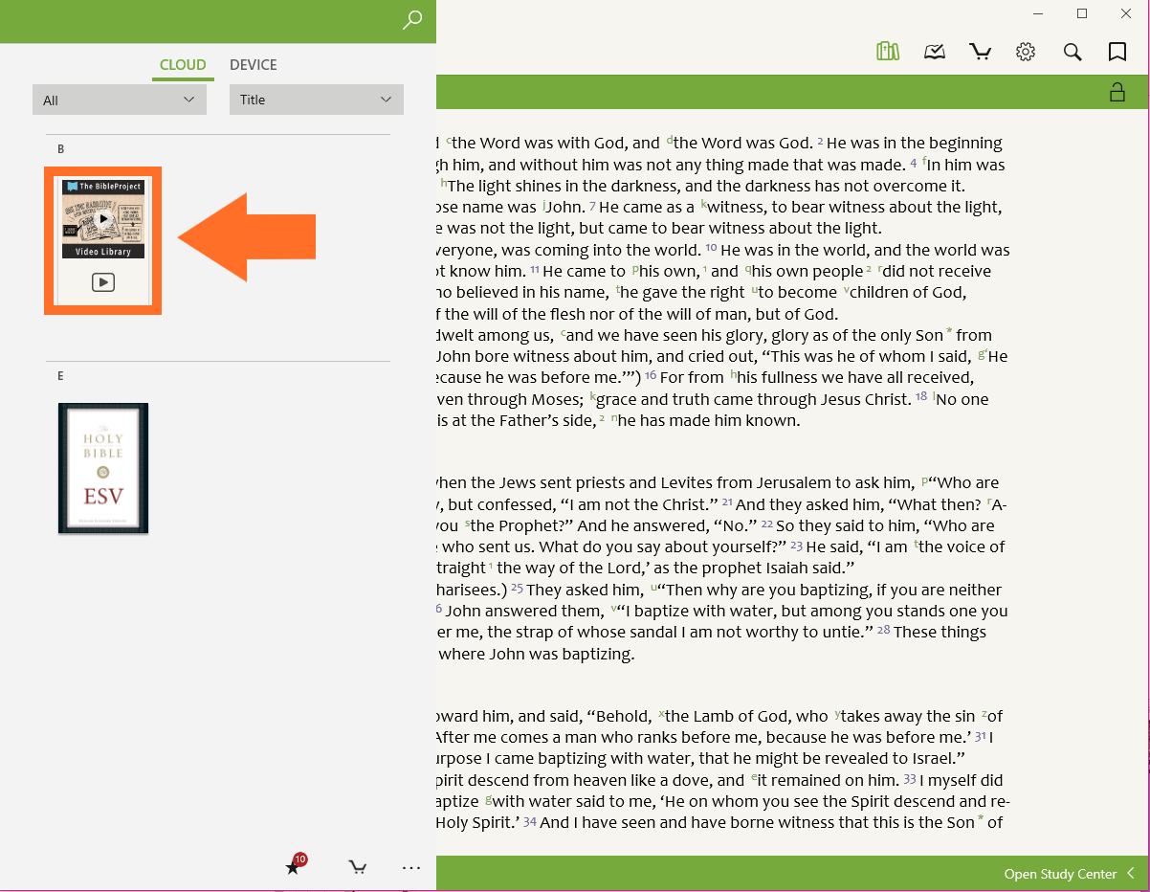Open the Holy Bible ESV book cover
The width and height of the screenshot is (1150, 892).
coord(103,468)
